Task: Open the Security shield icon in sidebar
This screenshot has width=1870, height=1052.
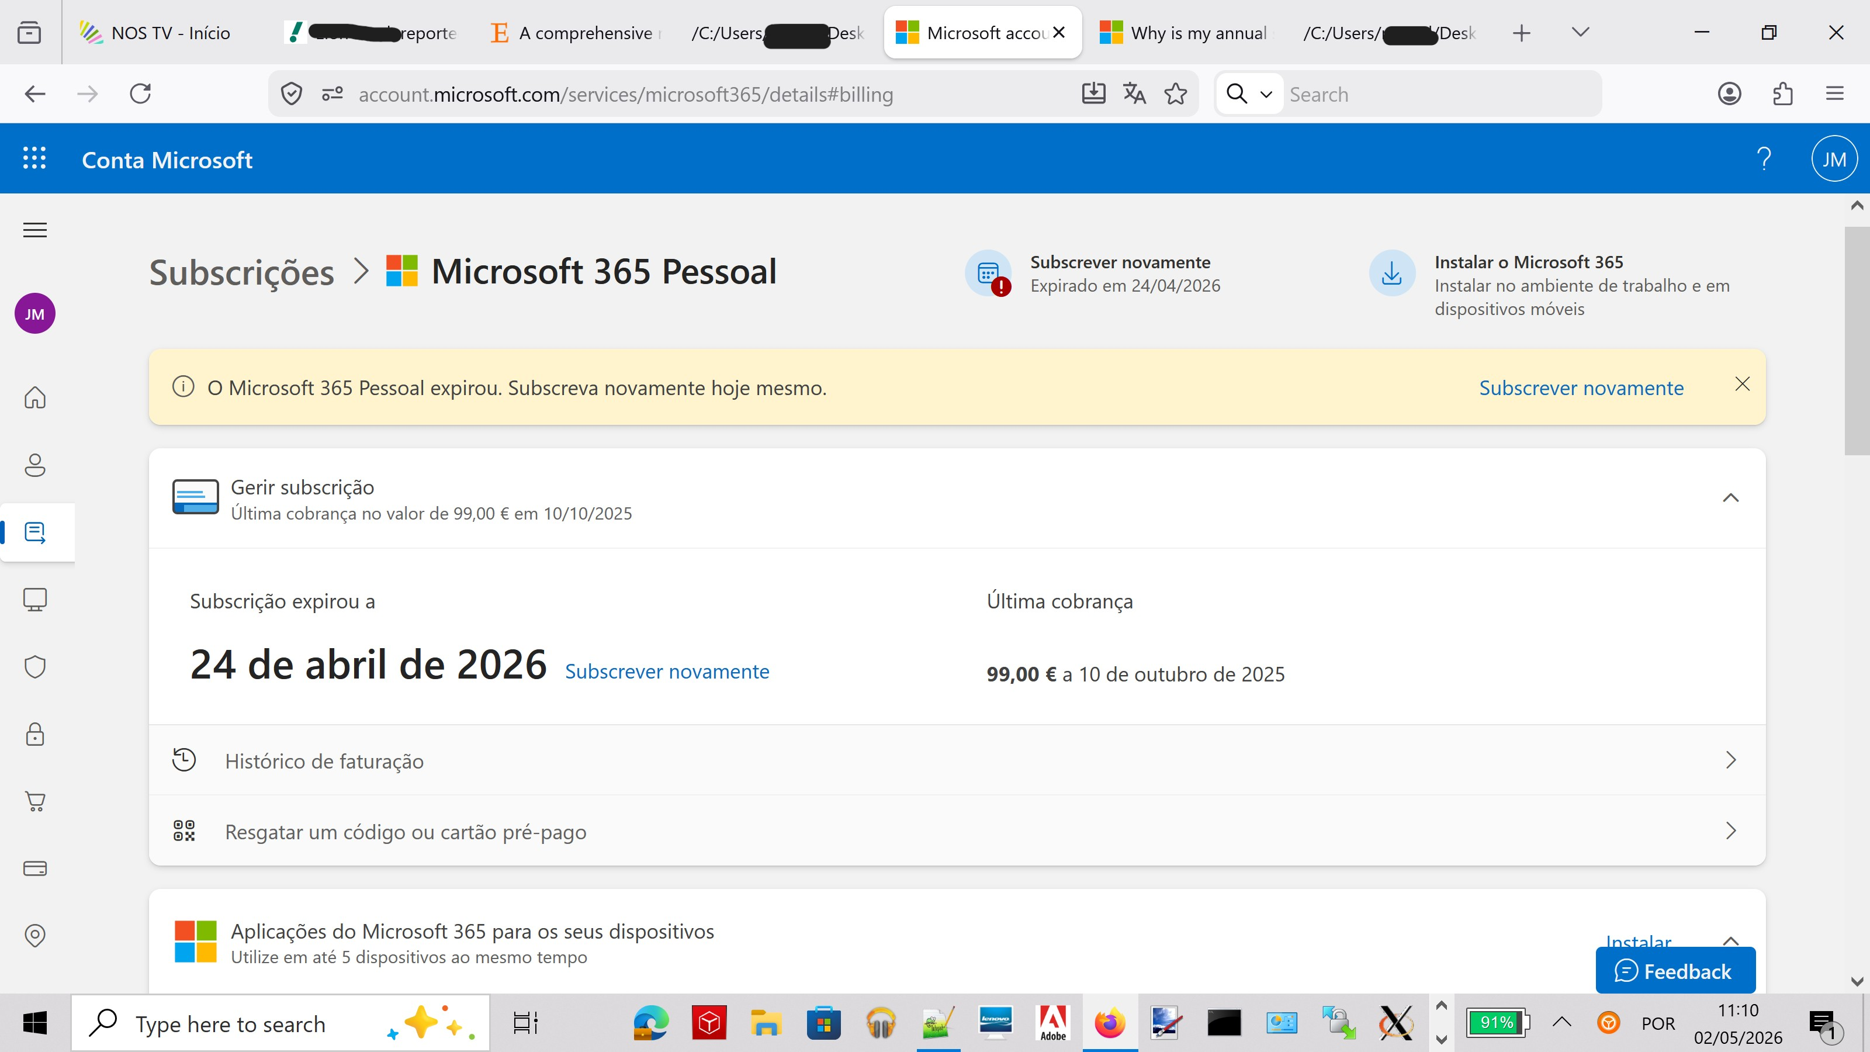Action: click(x=35, y=666)
